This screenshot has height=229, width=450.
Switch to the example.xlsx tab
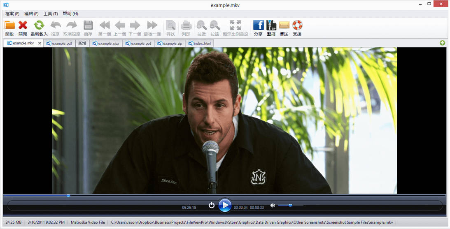point(106,43)
